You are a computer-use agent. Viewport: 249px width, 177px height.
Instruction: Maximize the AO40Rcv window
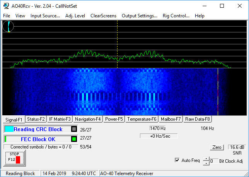pyautogui.click(x=222, y=6)
